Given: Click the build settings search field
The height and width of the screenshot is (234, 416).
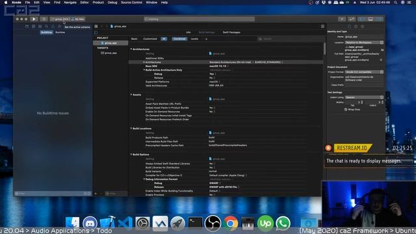Looking at the screenshot, I should [x=289, y=39].
